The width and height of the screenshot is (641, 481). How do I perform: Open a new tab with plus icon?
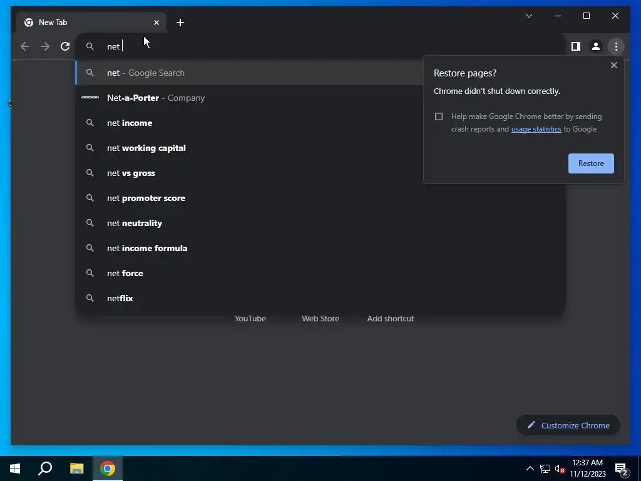[x=180, y=23]
